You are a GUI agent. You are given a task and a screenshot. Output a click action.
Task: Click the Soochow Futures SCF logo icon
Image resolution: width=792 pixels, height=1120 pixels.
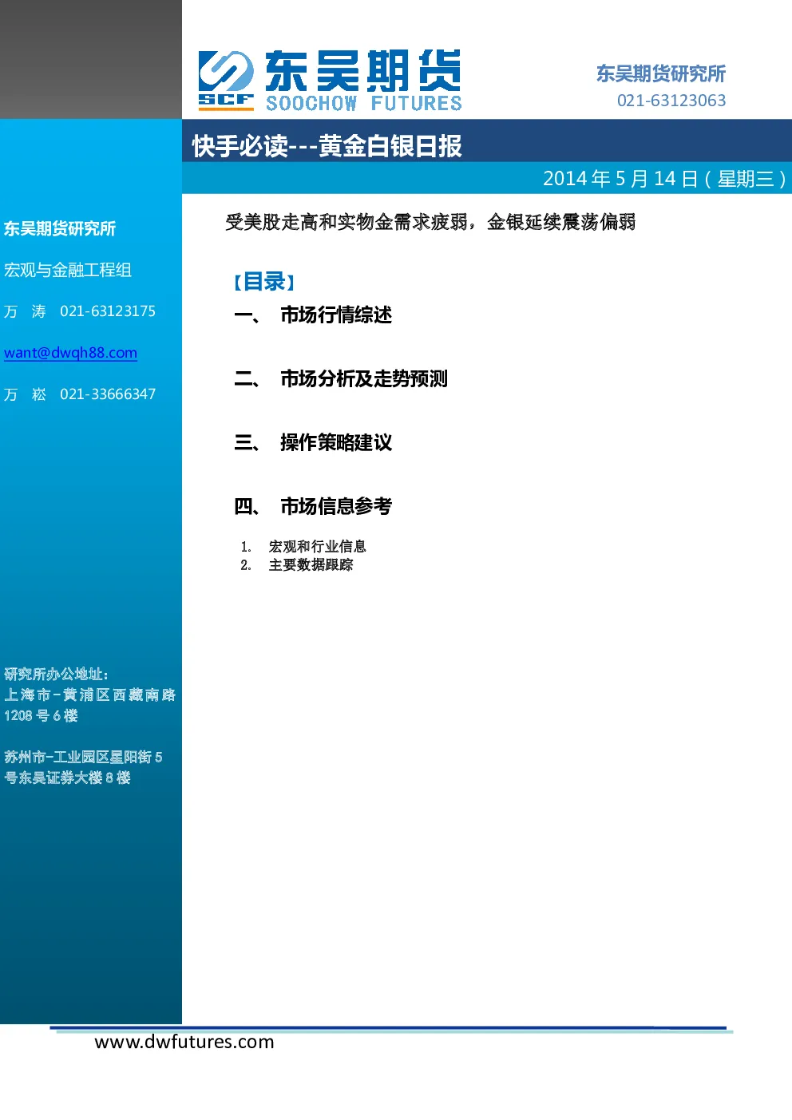(x=227, y=79)
